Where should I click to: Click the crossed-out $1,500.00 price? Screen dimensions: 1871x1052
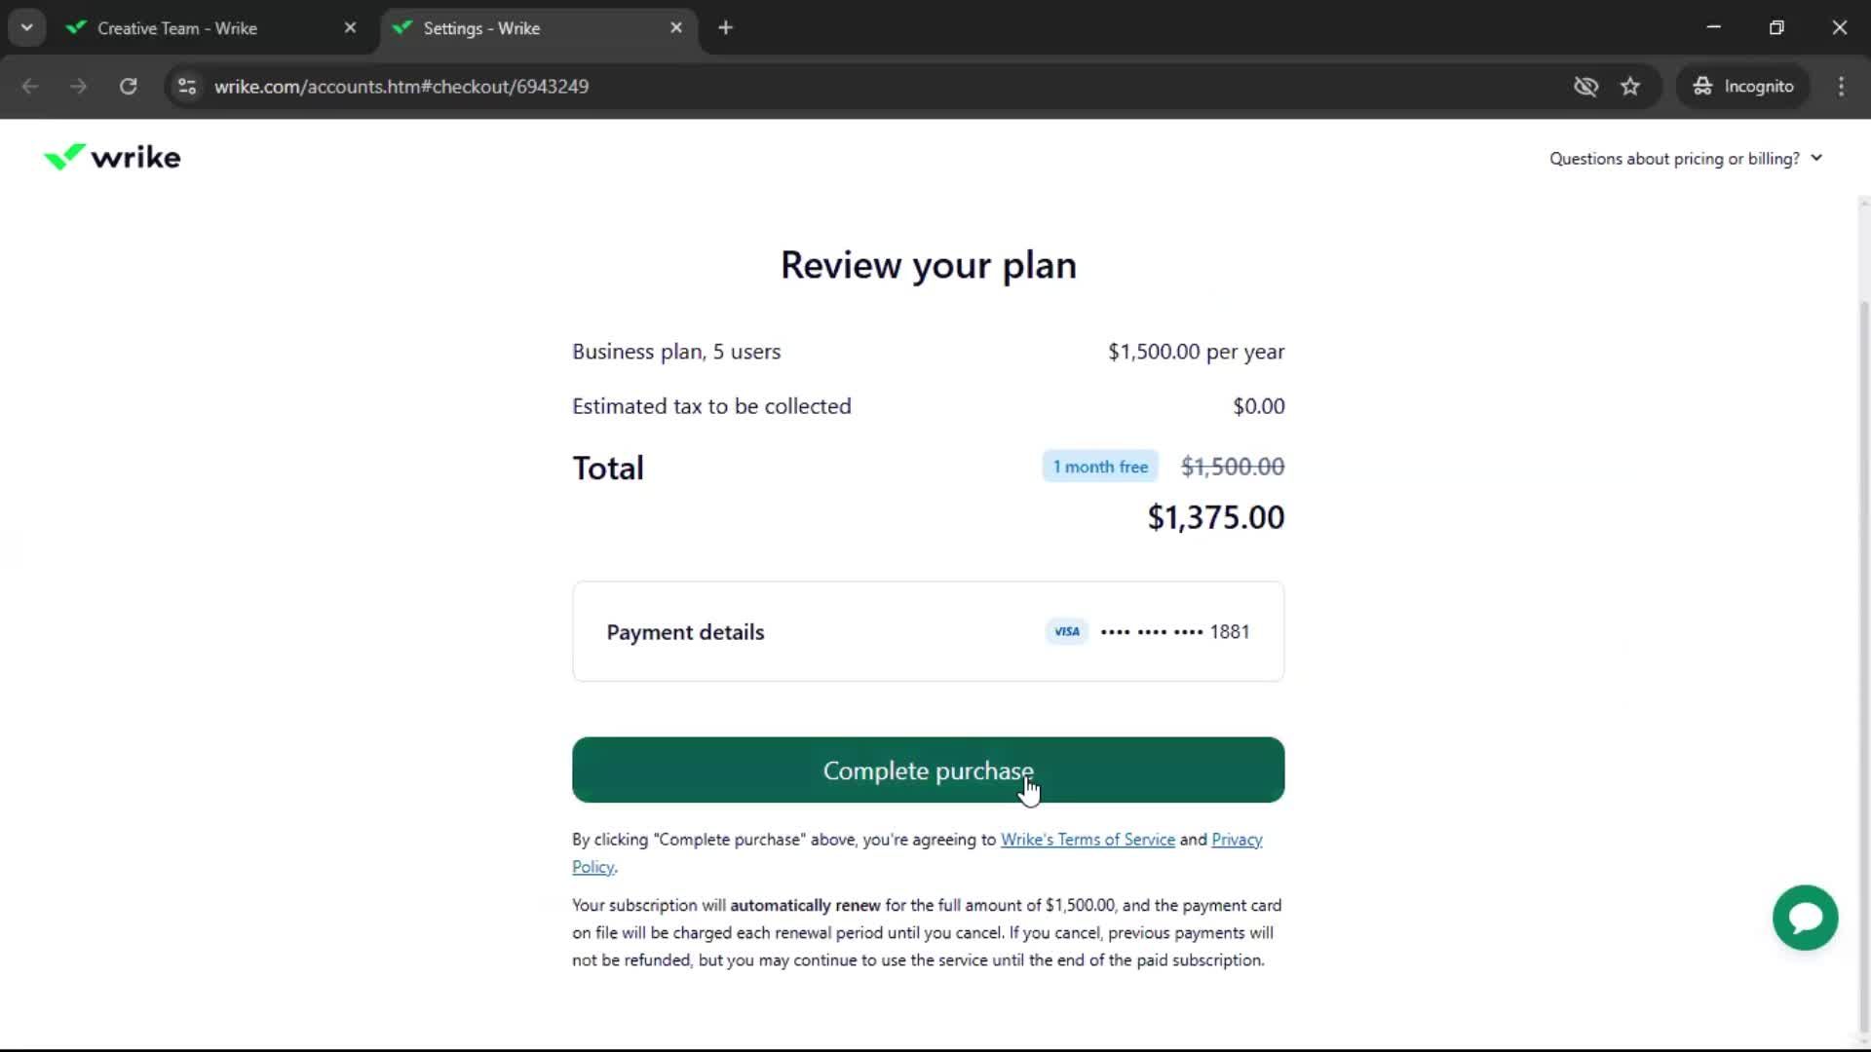pos(1233,467)
